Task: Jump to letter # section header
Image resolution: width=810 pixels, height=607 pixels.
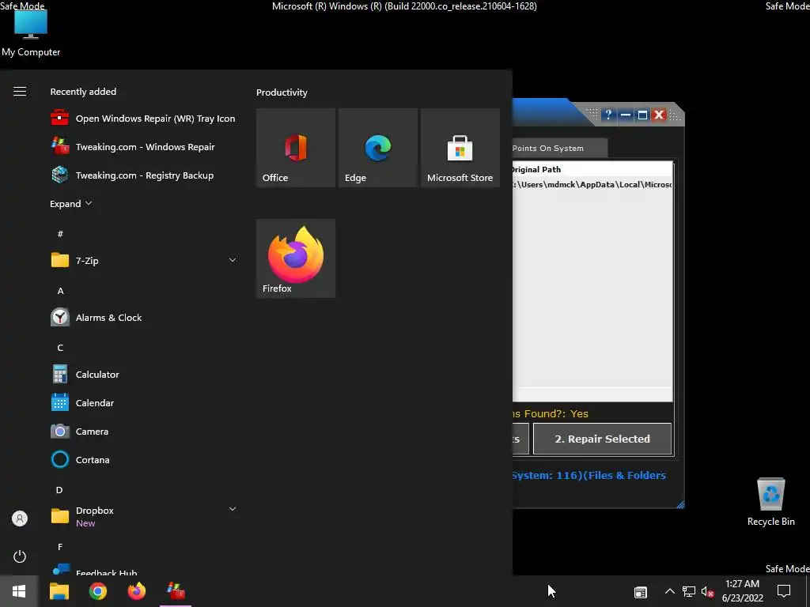Action: pos(60,234)
